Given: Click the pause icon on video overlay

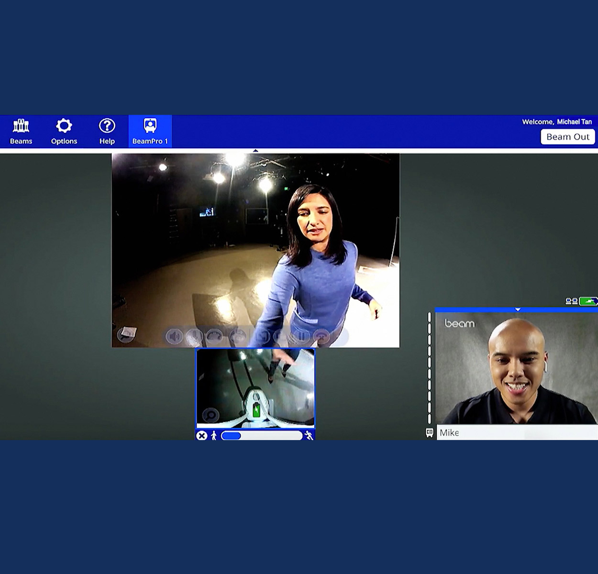Looking at the screenshot, I should (302, 336).
